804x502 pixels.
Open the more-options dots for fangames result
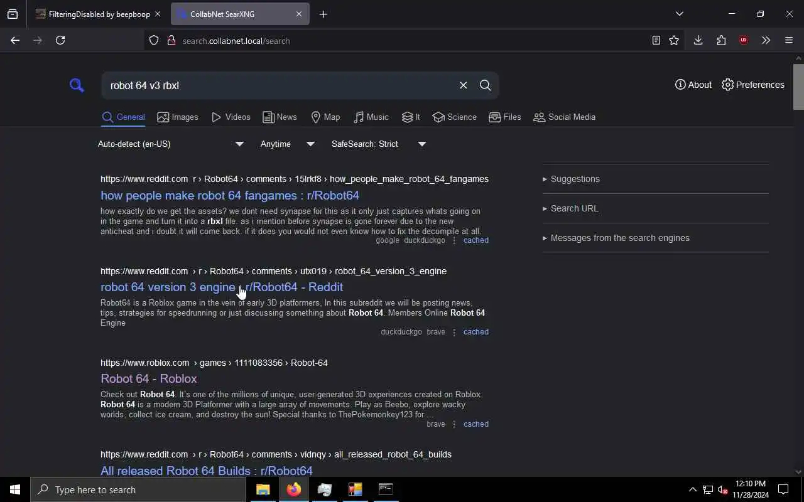point(454,240)
